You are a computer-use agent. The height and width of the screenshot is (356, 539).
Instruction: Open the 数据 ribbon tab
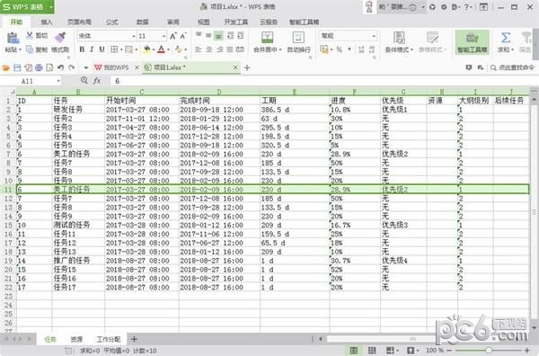(x=142, y=22)
